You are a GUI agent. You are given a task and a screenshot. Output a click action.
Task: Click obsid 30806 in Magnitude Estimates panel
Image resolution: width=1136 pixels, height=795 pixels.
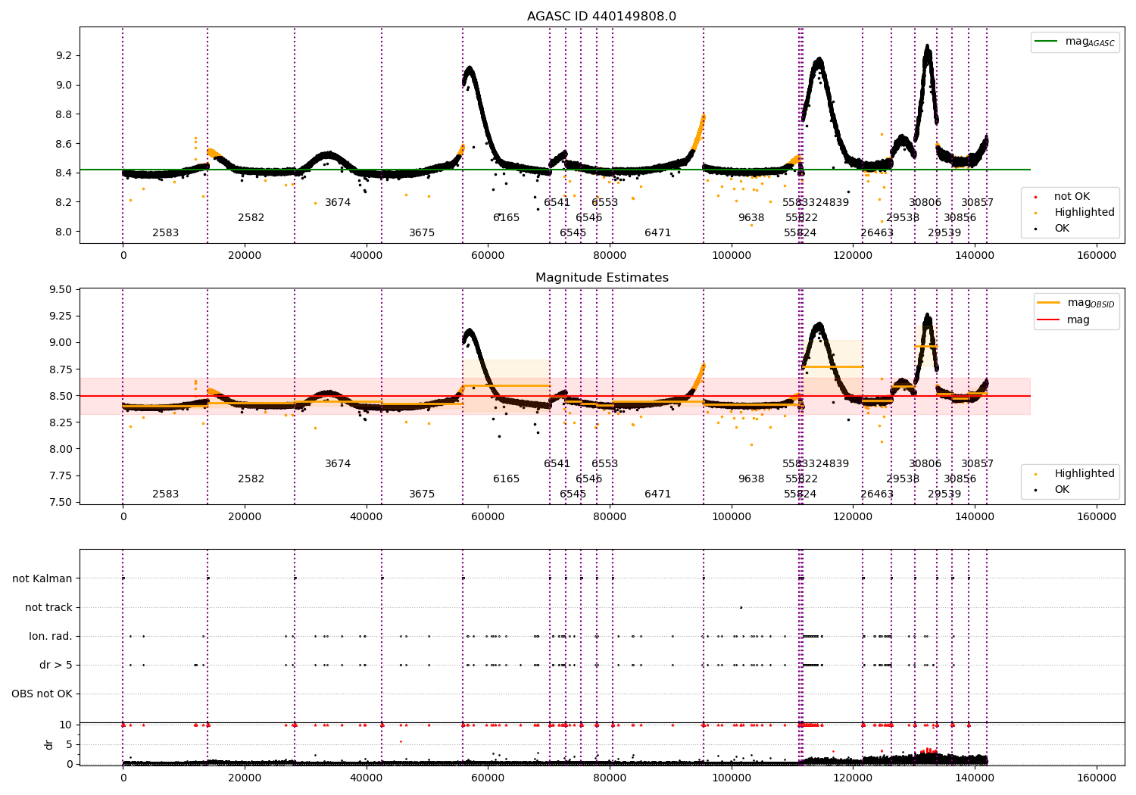tap(925, 464)
